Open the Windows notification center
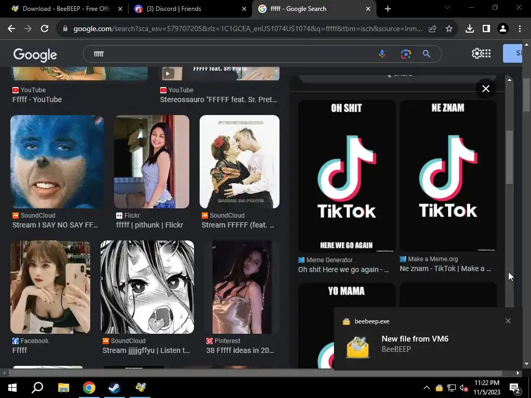The image size is (531, 398). coord(515,388)
